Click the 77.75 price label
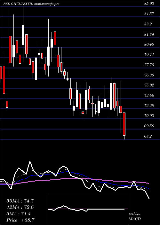This screenshot has height=225, width=160. (x=149, y=65)
